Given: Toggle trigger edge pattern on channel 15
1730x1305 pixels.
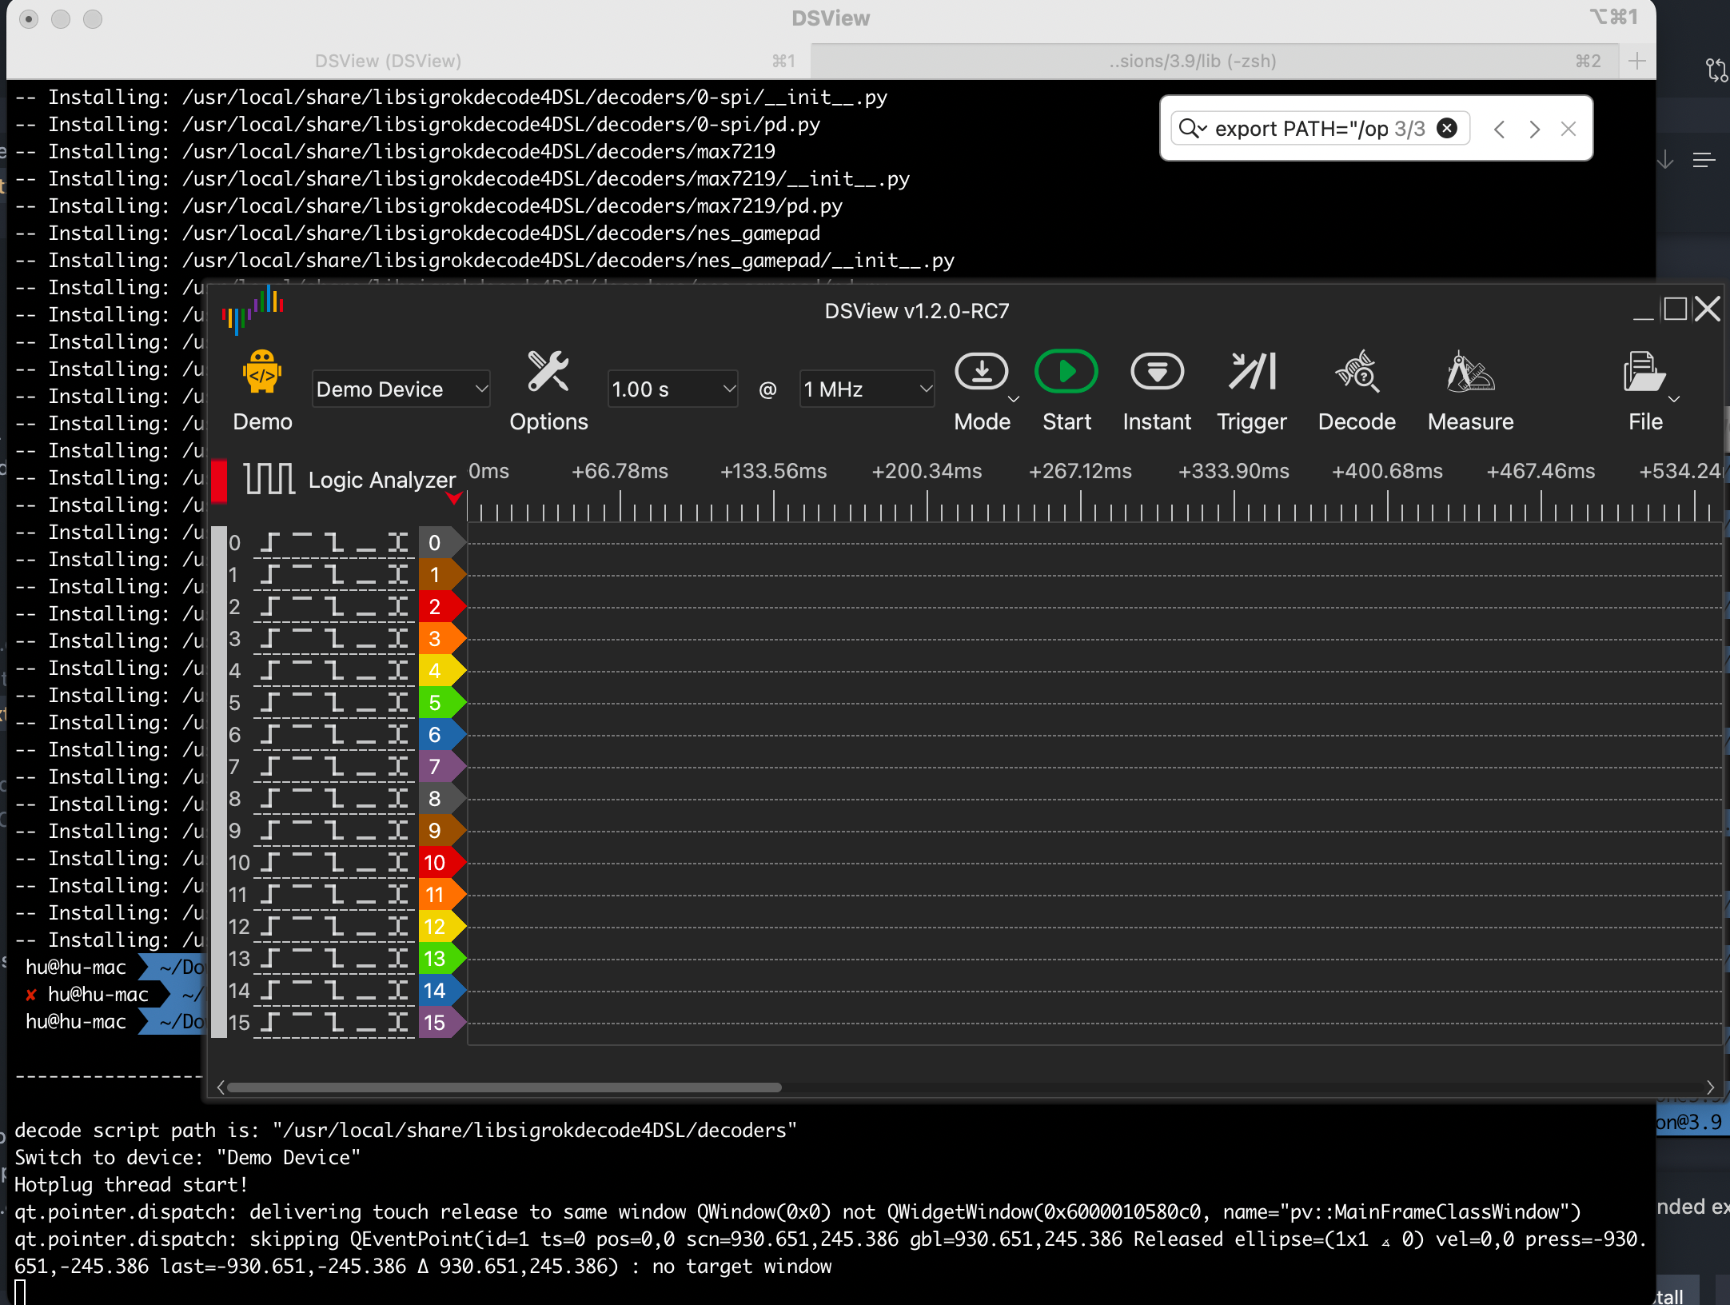Looking at the screenshot, I should [332, 1022].
